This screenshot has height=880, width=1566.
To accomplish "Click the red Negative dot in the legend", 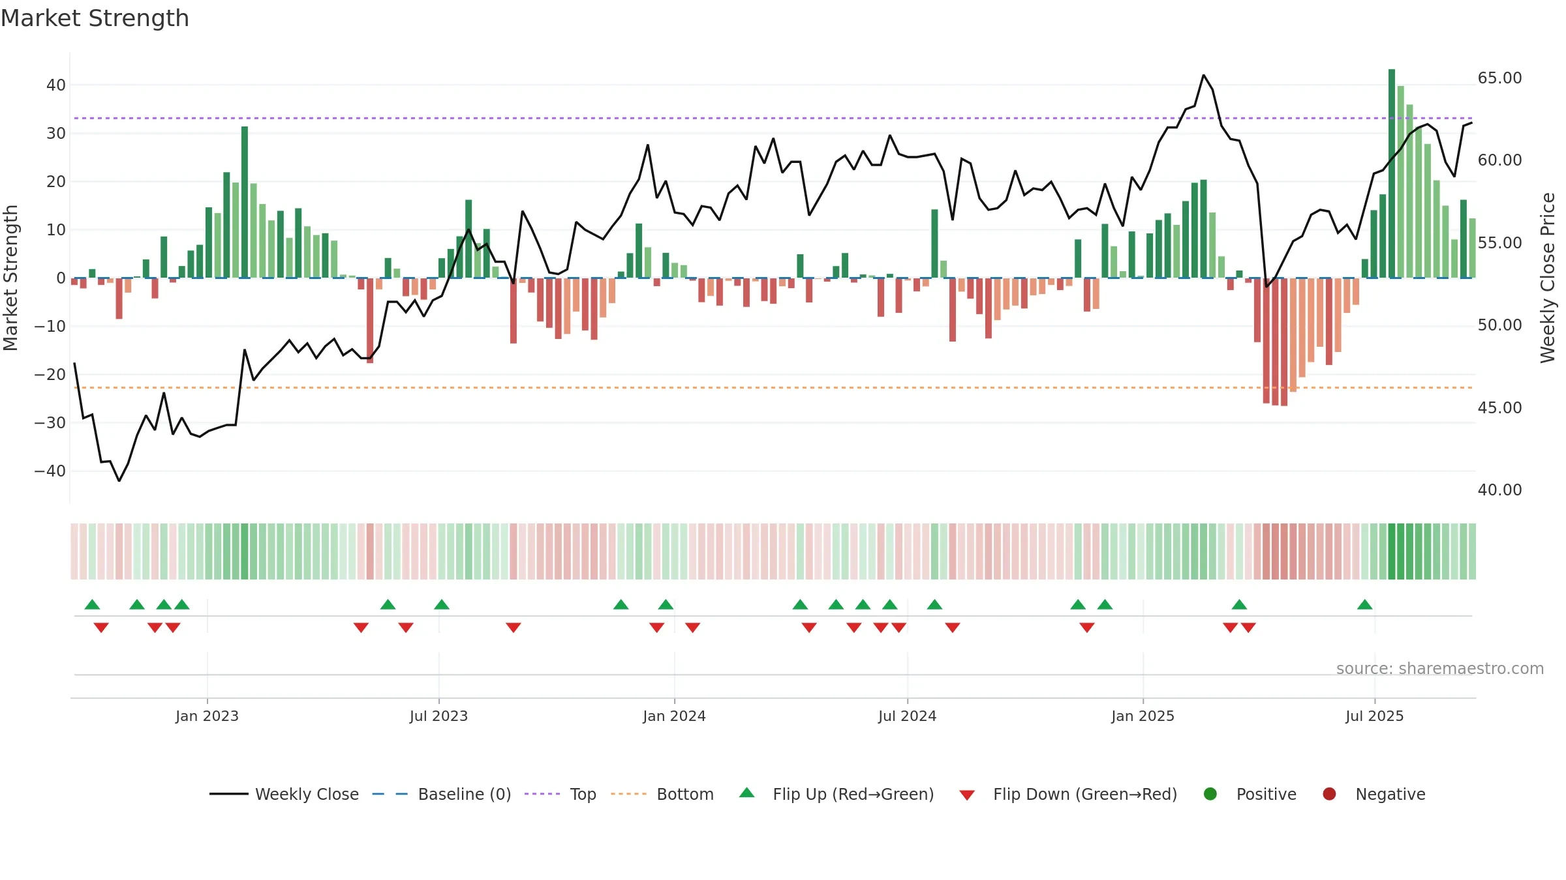I will pos(1329,794).
